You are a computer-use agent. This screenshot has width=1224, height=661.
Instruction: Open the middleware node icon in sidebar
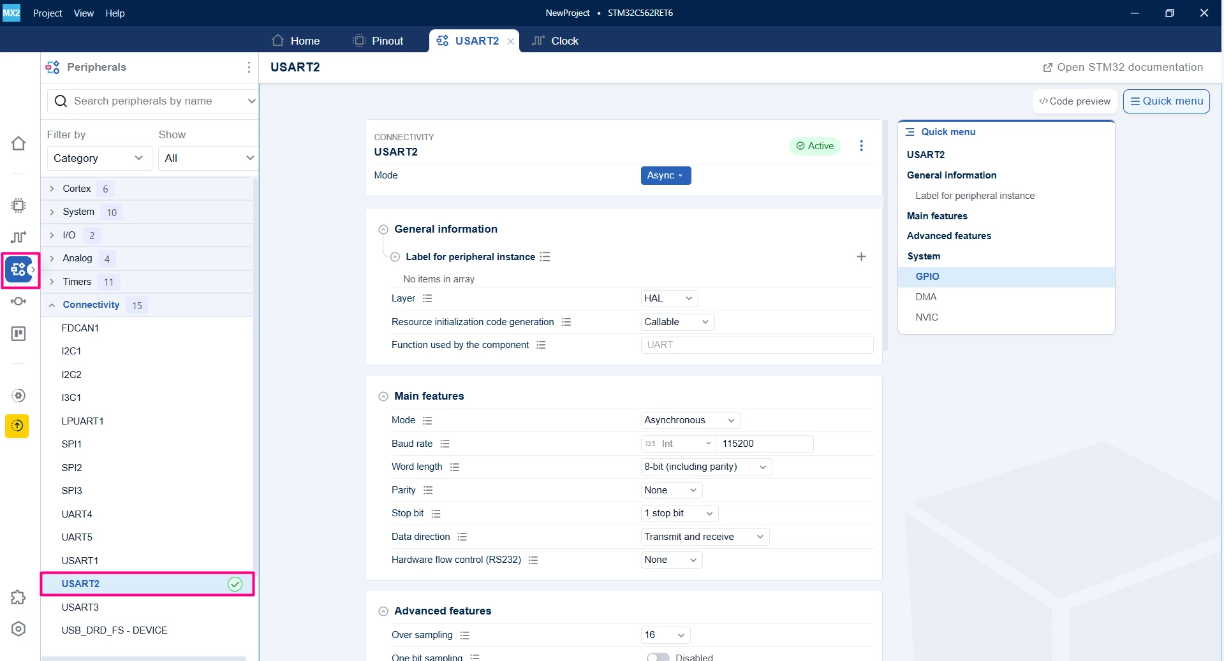point(18,301)
